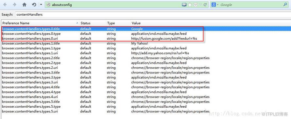Viewport: 291px width, 119px height.
Task: Select browser.contentHandlers.types.1.uri preference
Action: (x=30, y=53)
